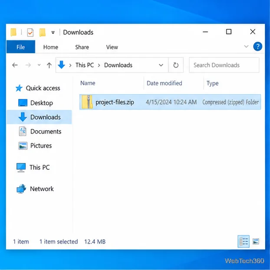Click the 12.4 MB size in status bar
This screenshot has width=270, height=270.
tap(95, 242)
